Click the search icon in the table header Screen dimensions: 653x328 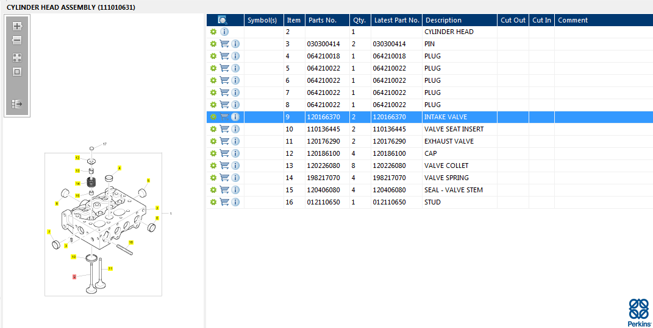click(223, 20)
